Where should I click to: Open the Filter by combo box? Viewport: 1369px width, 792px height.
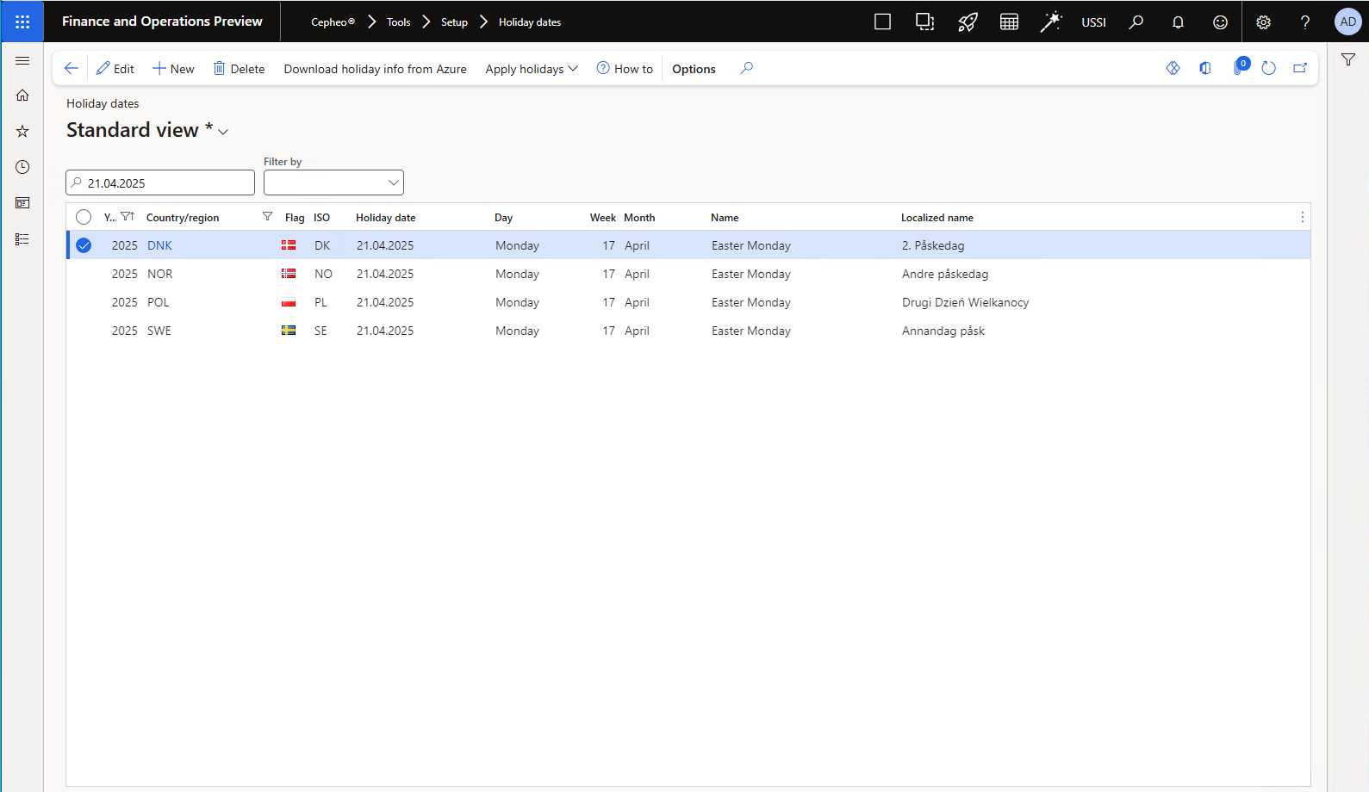(x=333, y=183)
